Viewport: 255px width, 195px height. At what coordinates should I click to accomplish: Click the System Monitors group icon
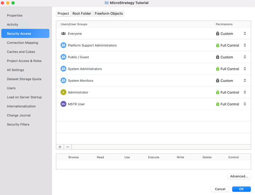[63, 81]
